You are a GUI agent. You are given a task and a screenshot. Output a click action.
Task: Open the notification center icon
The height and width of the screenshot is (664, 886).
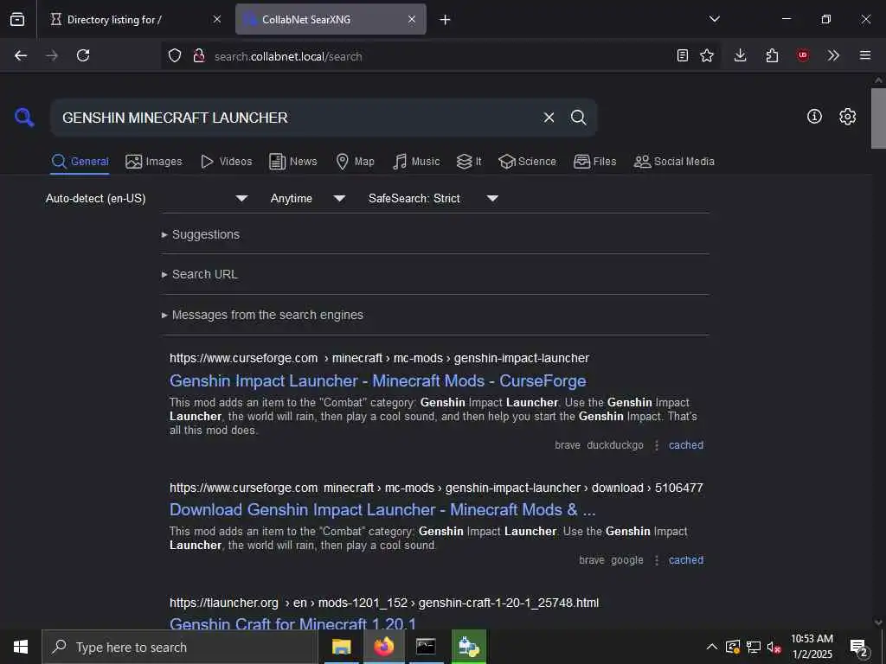859,648
